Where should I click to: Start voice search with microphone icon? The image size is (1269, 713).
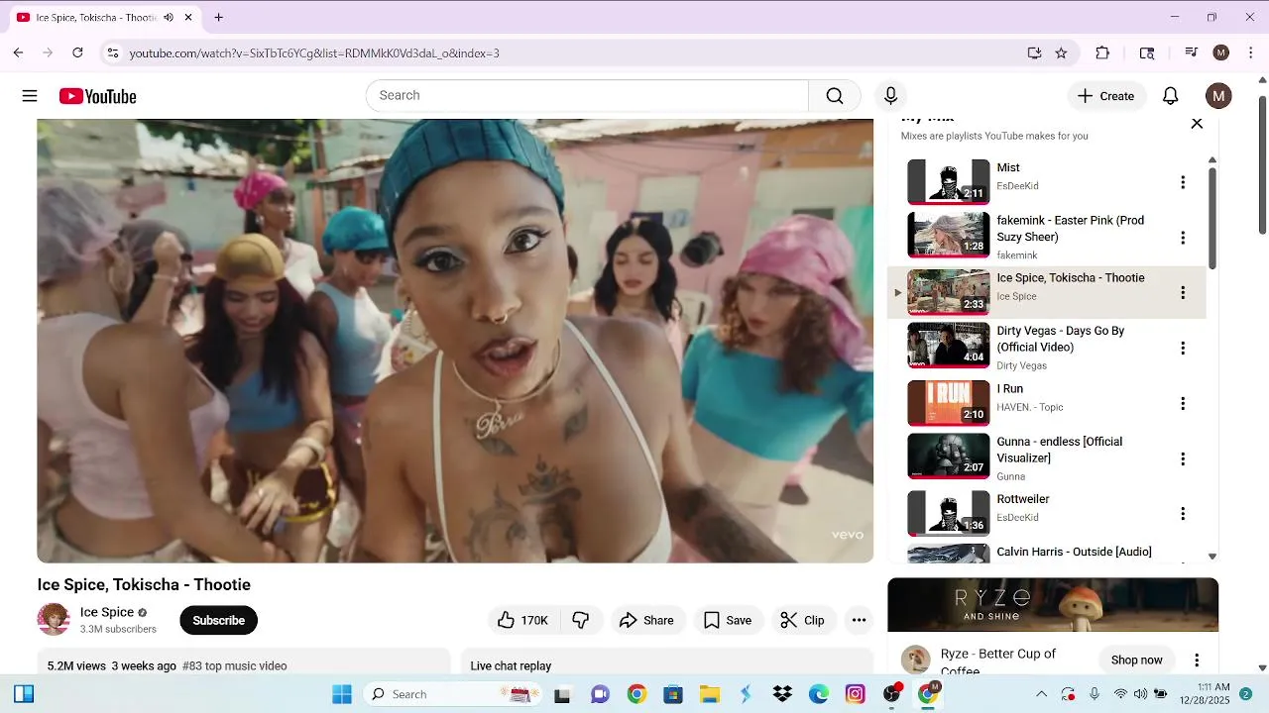[890, 96]
